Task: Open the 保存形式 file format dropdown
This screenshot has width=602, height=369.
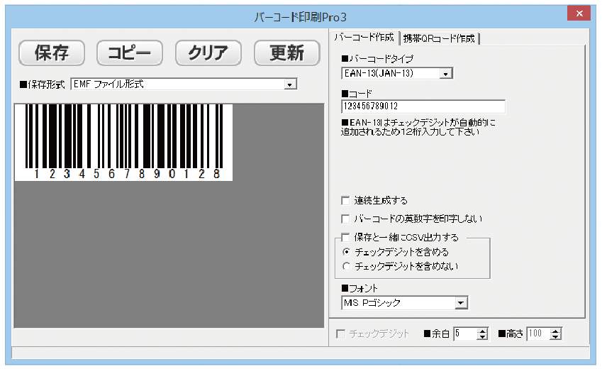Action: tap(289, 84)
